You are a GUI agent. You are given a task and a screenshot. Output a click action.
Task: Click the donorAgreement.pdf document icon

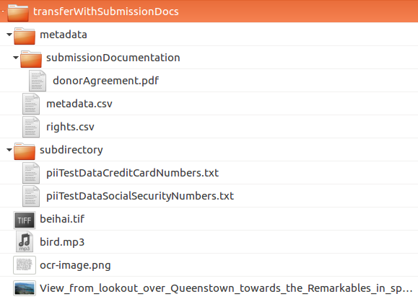[x=38, y=81]
